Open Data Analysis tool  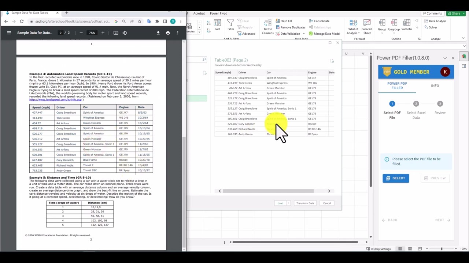pos(435,21)
